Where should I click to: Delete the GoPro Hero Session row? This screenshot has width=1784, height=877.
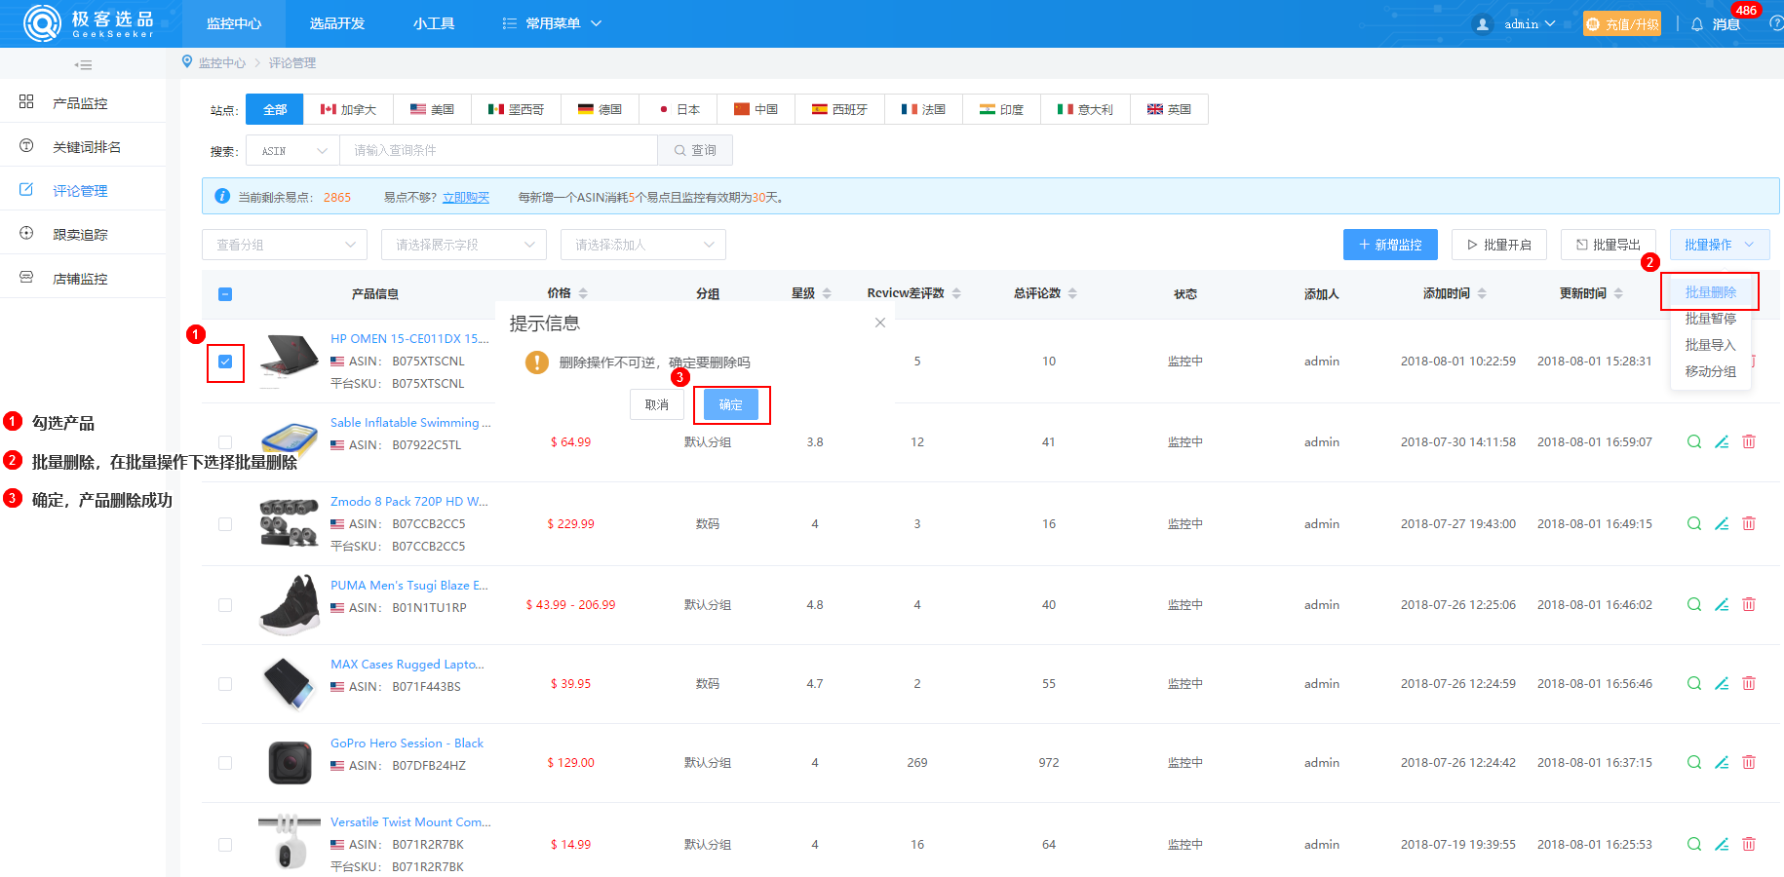pyautogui.click(x=1749, y=762)
